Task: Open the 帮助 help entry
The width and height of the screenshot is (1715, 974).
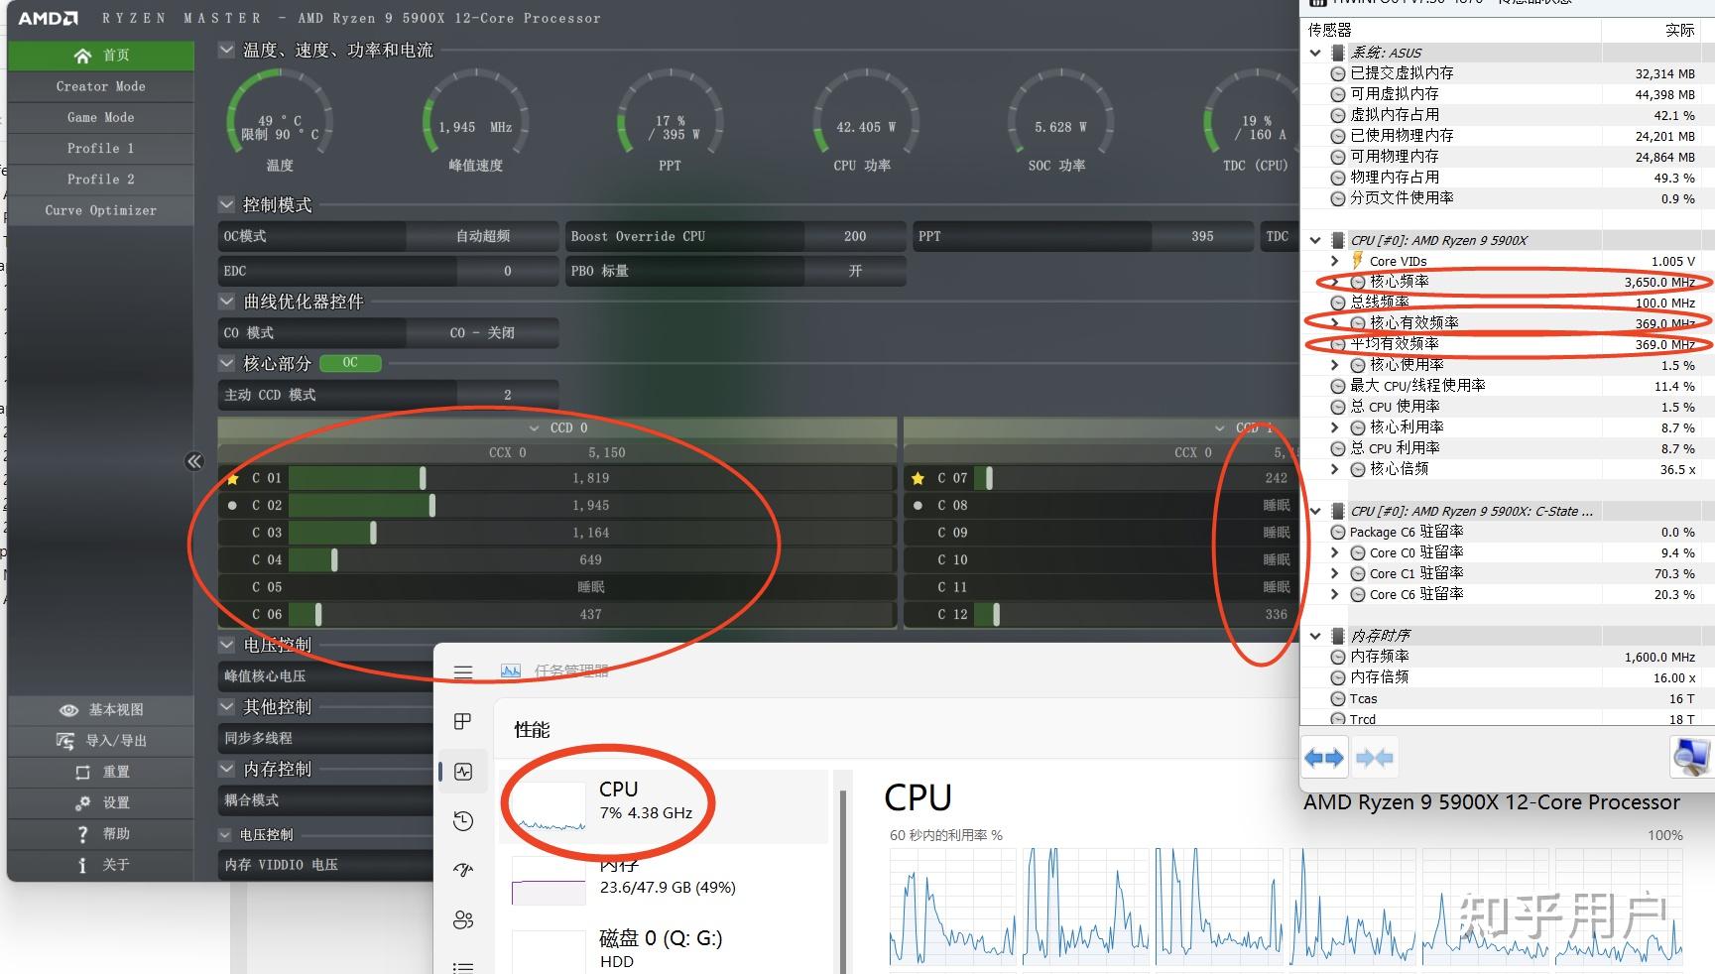Action: (x=100, y=833)
